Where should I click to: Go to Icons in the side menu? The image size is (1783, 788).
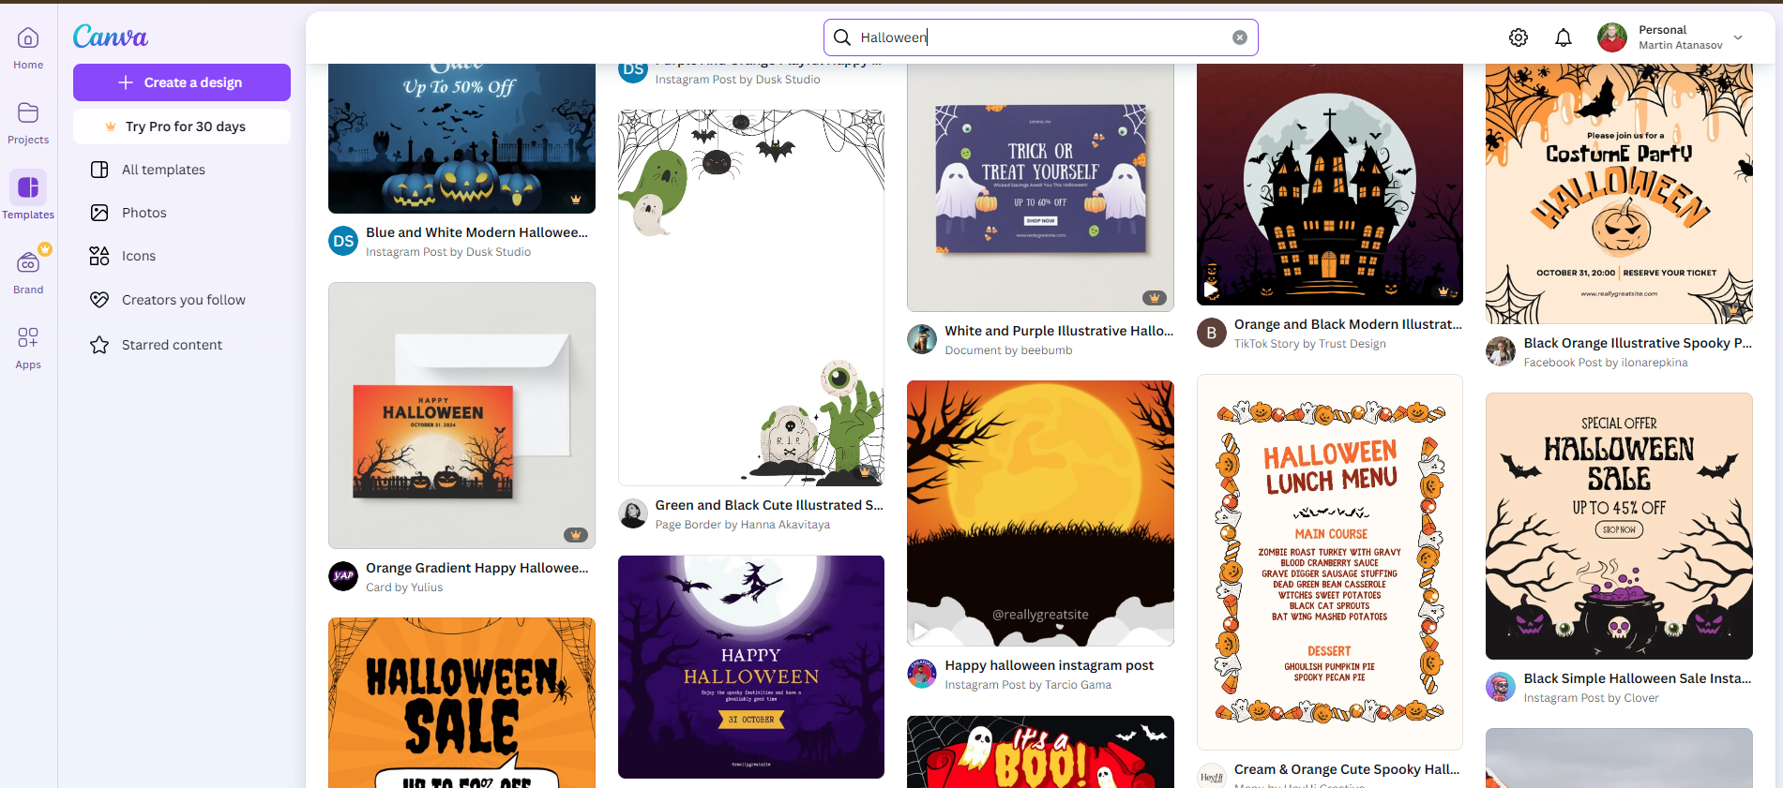(x=138, y=256)
